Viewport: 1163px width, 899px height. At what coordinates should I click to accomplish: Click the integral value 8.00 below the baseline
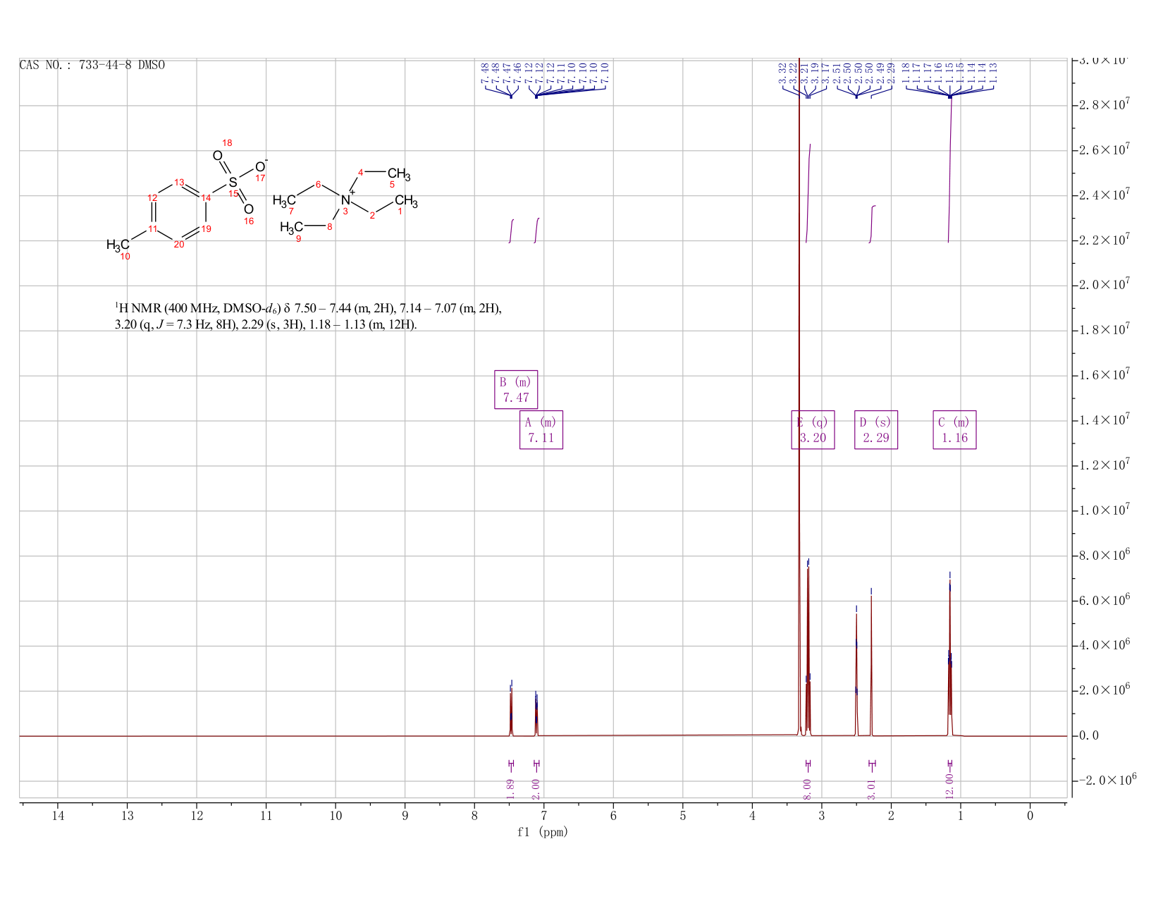(808, 789)
